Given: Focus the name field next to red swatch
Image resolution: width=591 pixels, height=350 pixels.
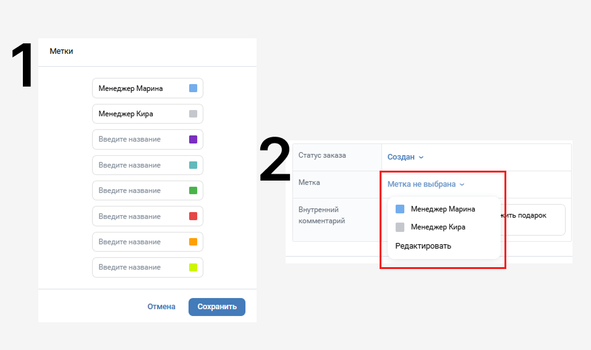Looking at the screenshot, I should pos(148,216).
